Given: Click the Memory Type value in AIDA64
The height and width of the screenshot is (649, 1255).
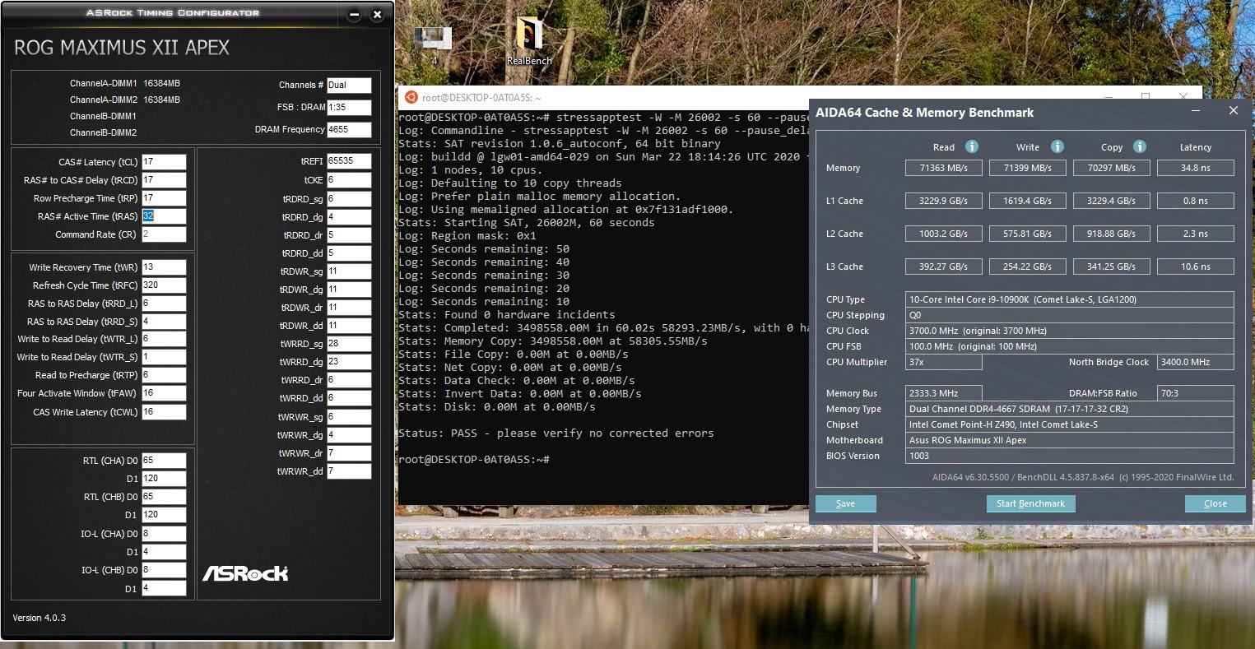Looking at the screenshot, I should coord(1070,409).
